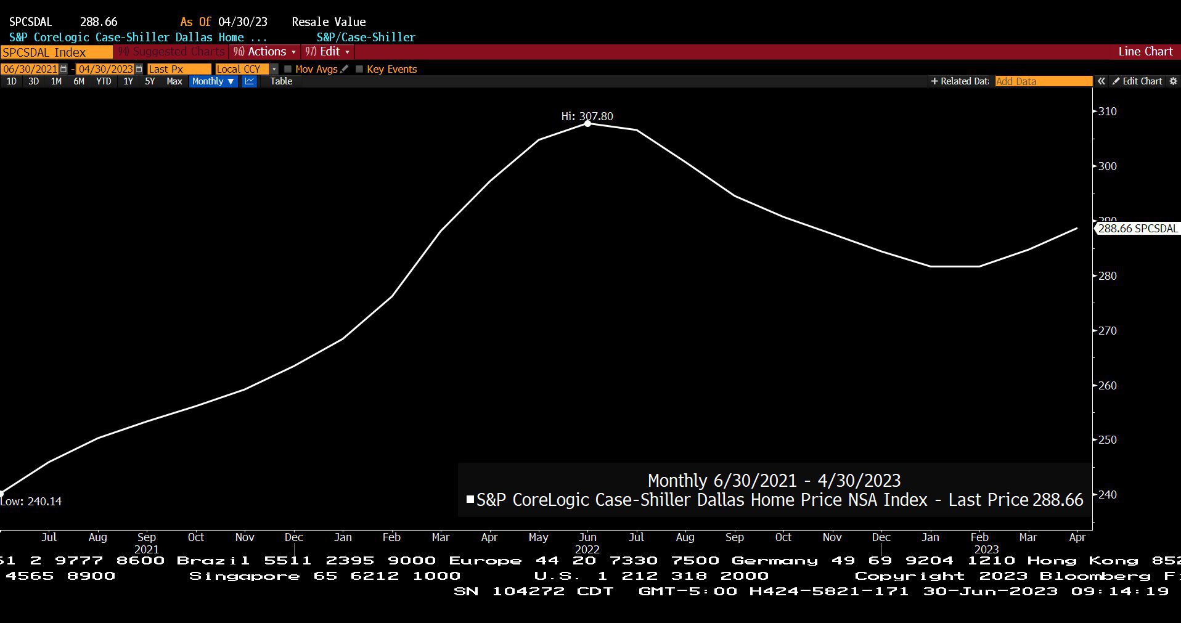Select the 1Y range tab

pos(128,81)
